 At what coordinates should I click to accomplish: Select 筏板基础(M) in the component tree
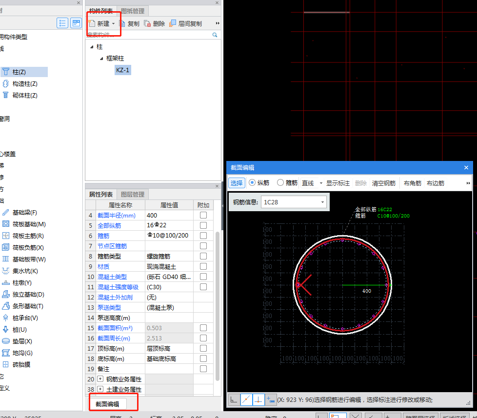click(x=29, y=224)
